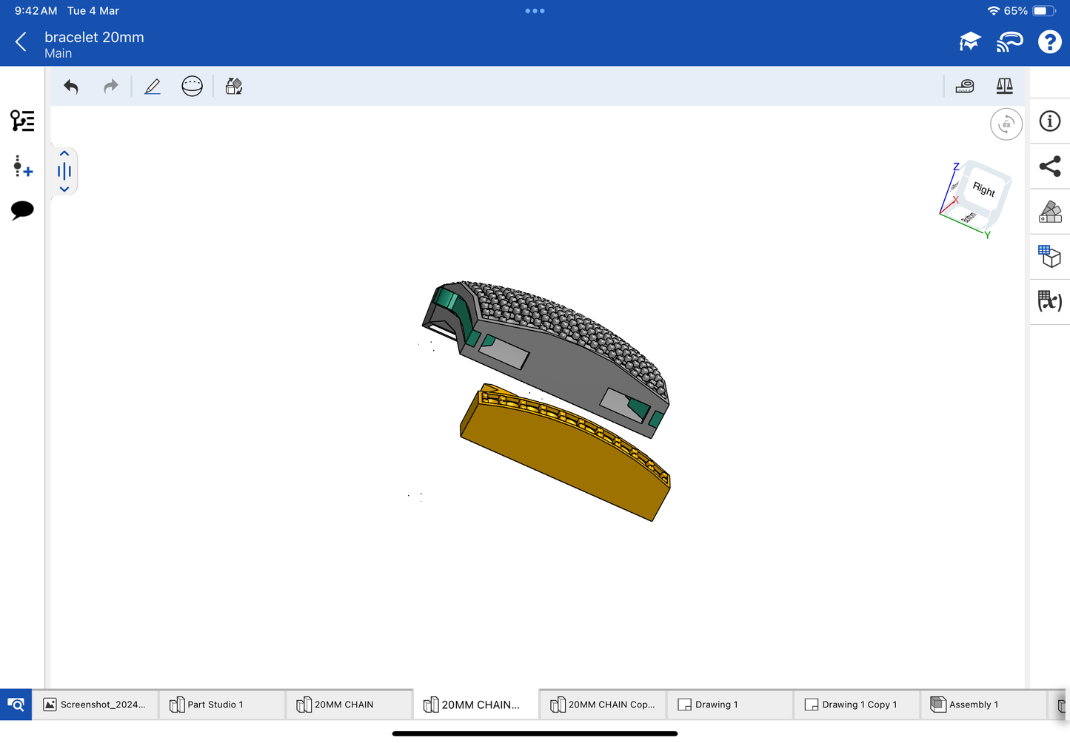Select the Sketch pencil tool

point(153,87)
